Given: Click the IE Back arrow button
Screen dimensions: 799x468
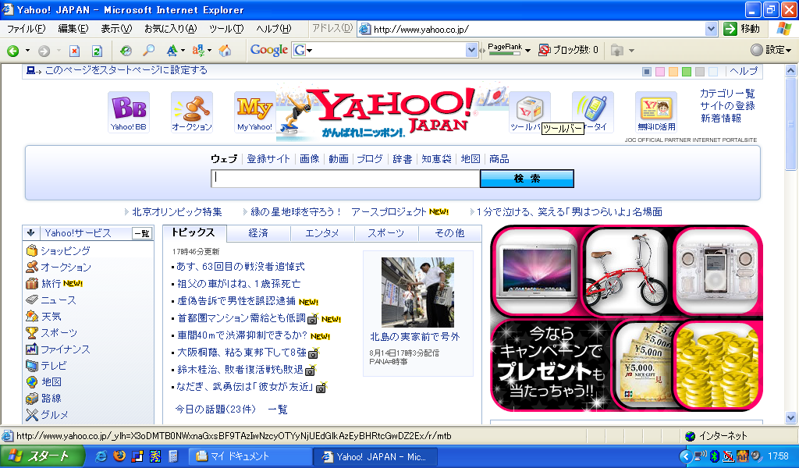Looking at the screenshot, I should [13, 51].
